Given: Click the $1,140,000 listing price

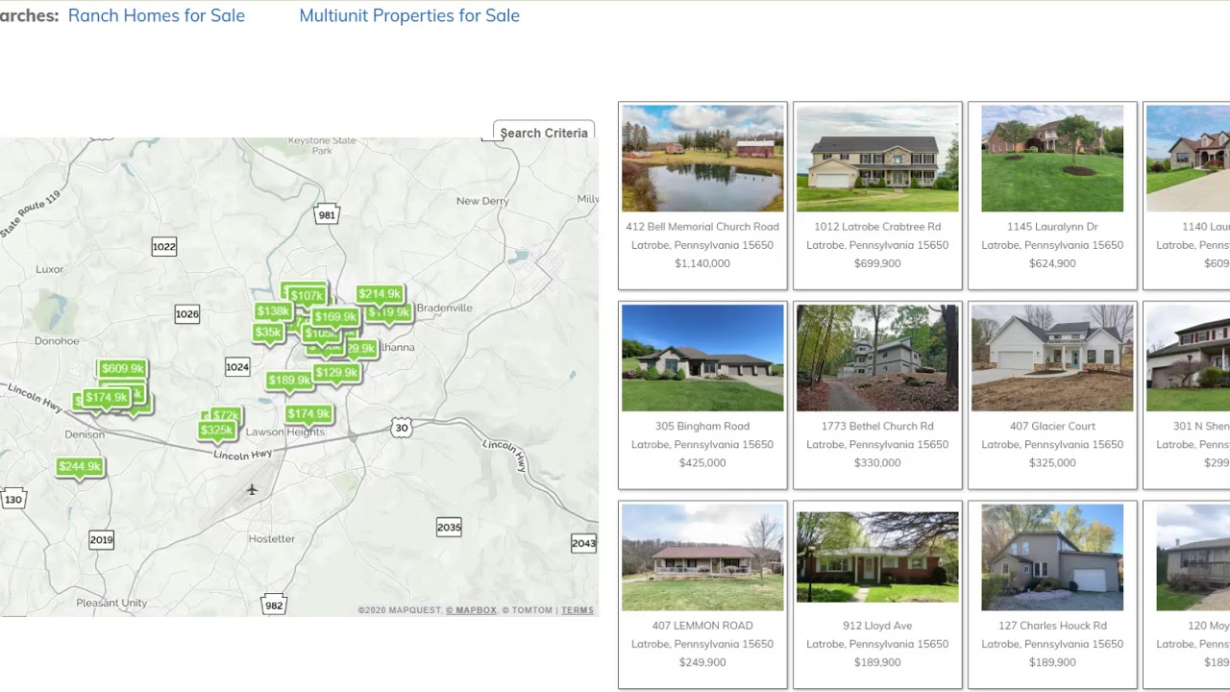Looking at the screenshot, I should point(702,263).
